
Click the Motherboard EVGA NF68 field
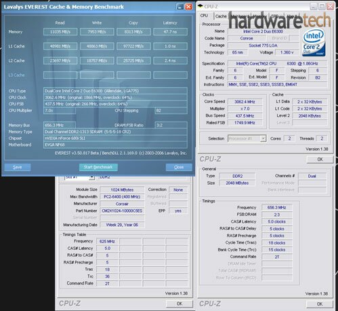(x=115, y=145)
